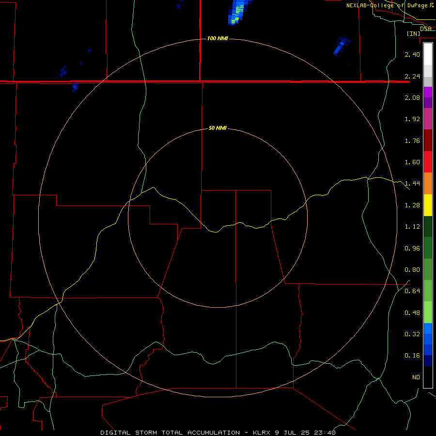
Task: Click the 100 NMI range ring label
Action: (x=218, y=38)
